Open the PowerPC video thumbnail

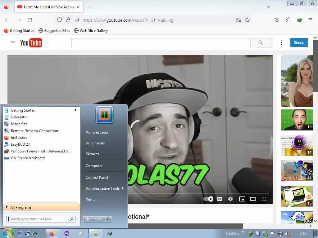click(x=297, y=171)
